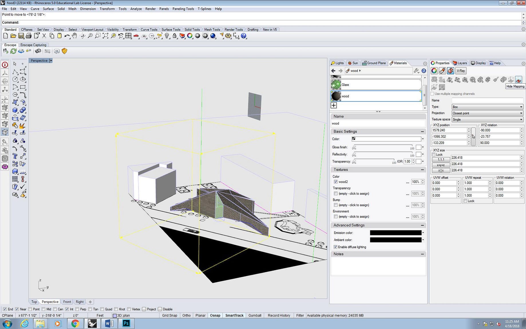The image size is (526, 329).
Task: Click the Emission color swatch
Action: click(396, 233)
